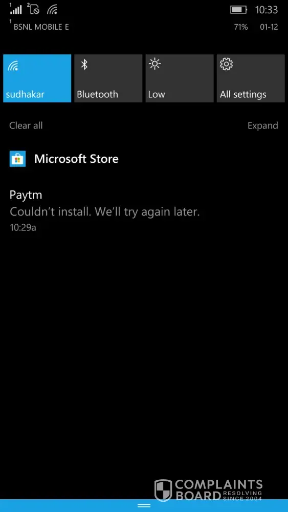Expand the quick actions panel

(262, 125)
